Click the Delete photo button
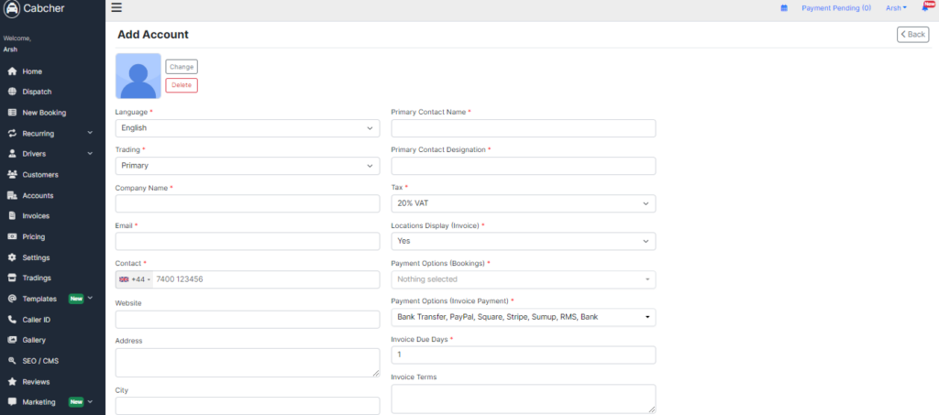 pyautogui.click(x=182, y=85)
